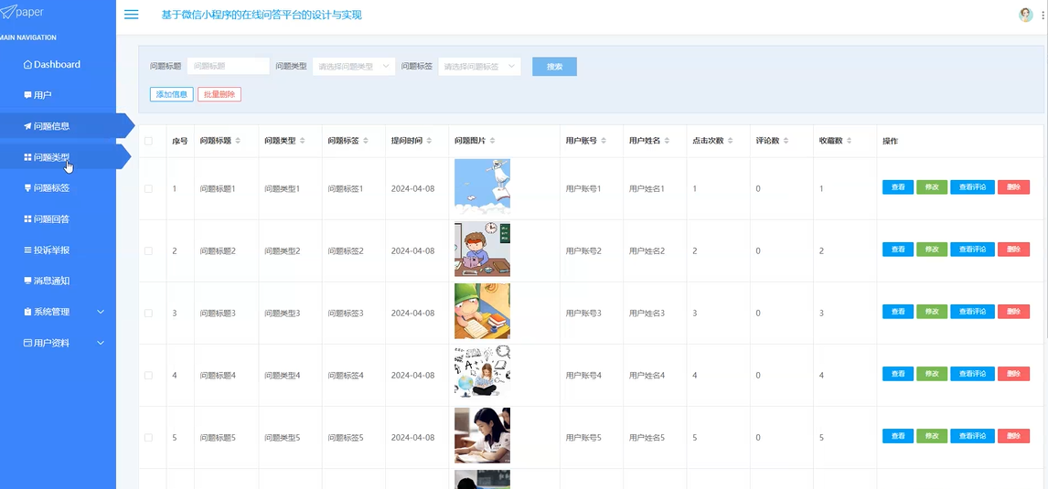The image size is (1048, 489).
Task: Click 删除 for 问题标题1 row
Action: point(1013,187)
